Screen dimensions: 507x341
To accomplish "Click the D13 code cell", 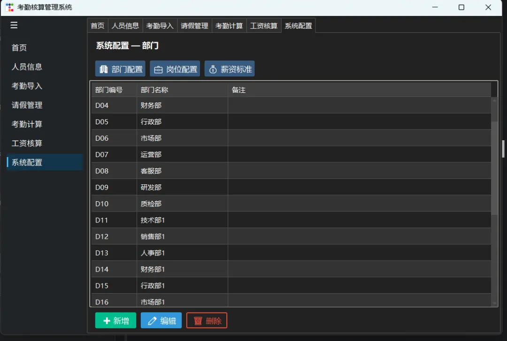I will tap(114, 253).
